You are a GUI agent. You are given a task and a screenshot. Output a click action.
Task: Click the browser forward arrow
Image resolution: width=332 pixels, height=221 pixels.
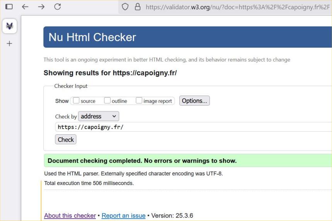pyautogui.click(x=41, y=7)
